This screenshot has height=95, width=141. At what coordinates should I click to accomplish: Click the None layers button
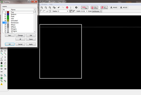[x=31, y=39]
